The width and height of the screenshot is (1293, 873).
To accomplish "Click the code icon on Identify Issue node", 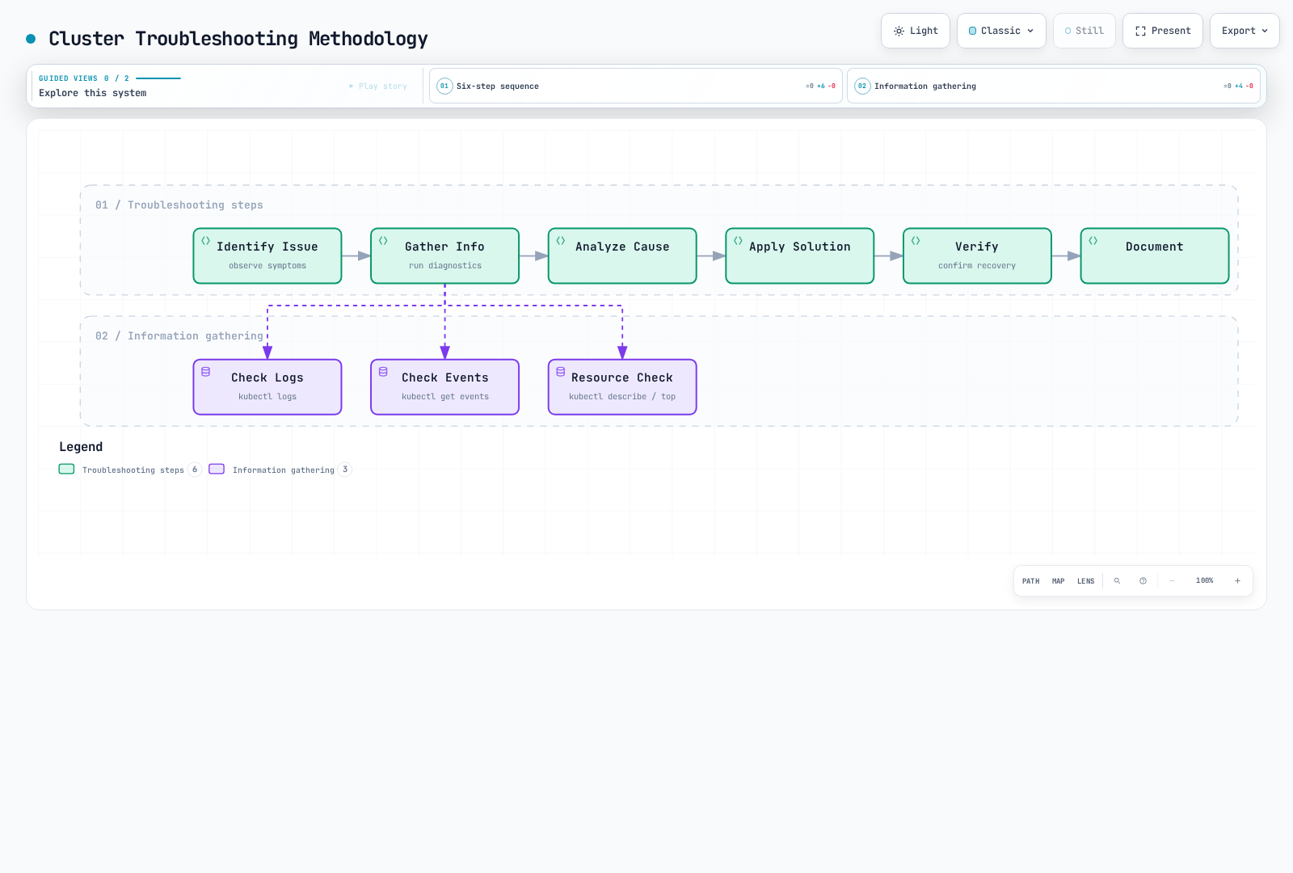I will pyautogui.click(x=206, y=241).
